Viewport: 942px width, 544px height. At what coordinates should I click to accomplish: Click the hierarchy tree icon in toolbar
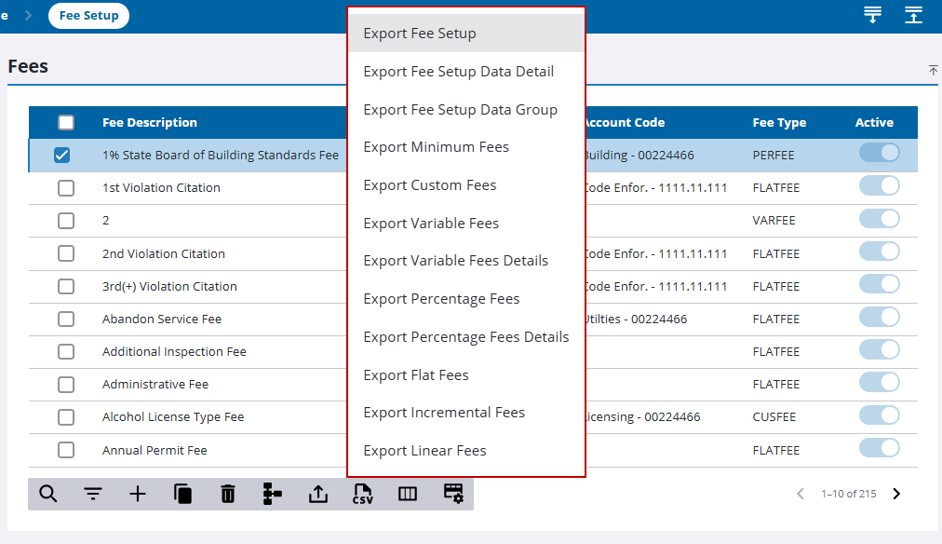click(x=272, y=494)
